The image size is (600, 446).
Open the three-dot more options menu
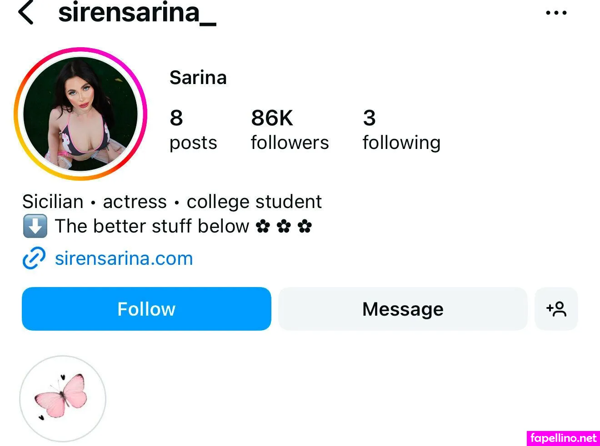click(x=556, y=13)
